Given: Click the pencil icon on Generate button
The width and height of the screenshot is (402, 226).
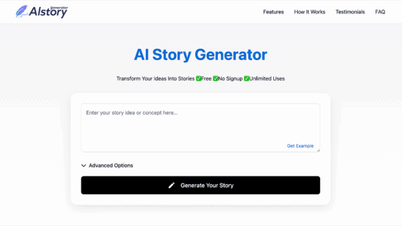Looking at the screenshot, I should tap(171, 185).
